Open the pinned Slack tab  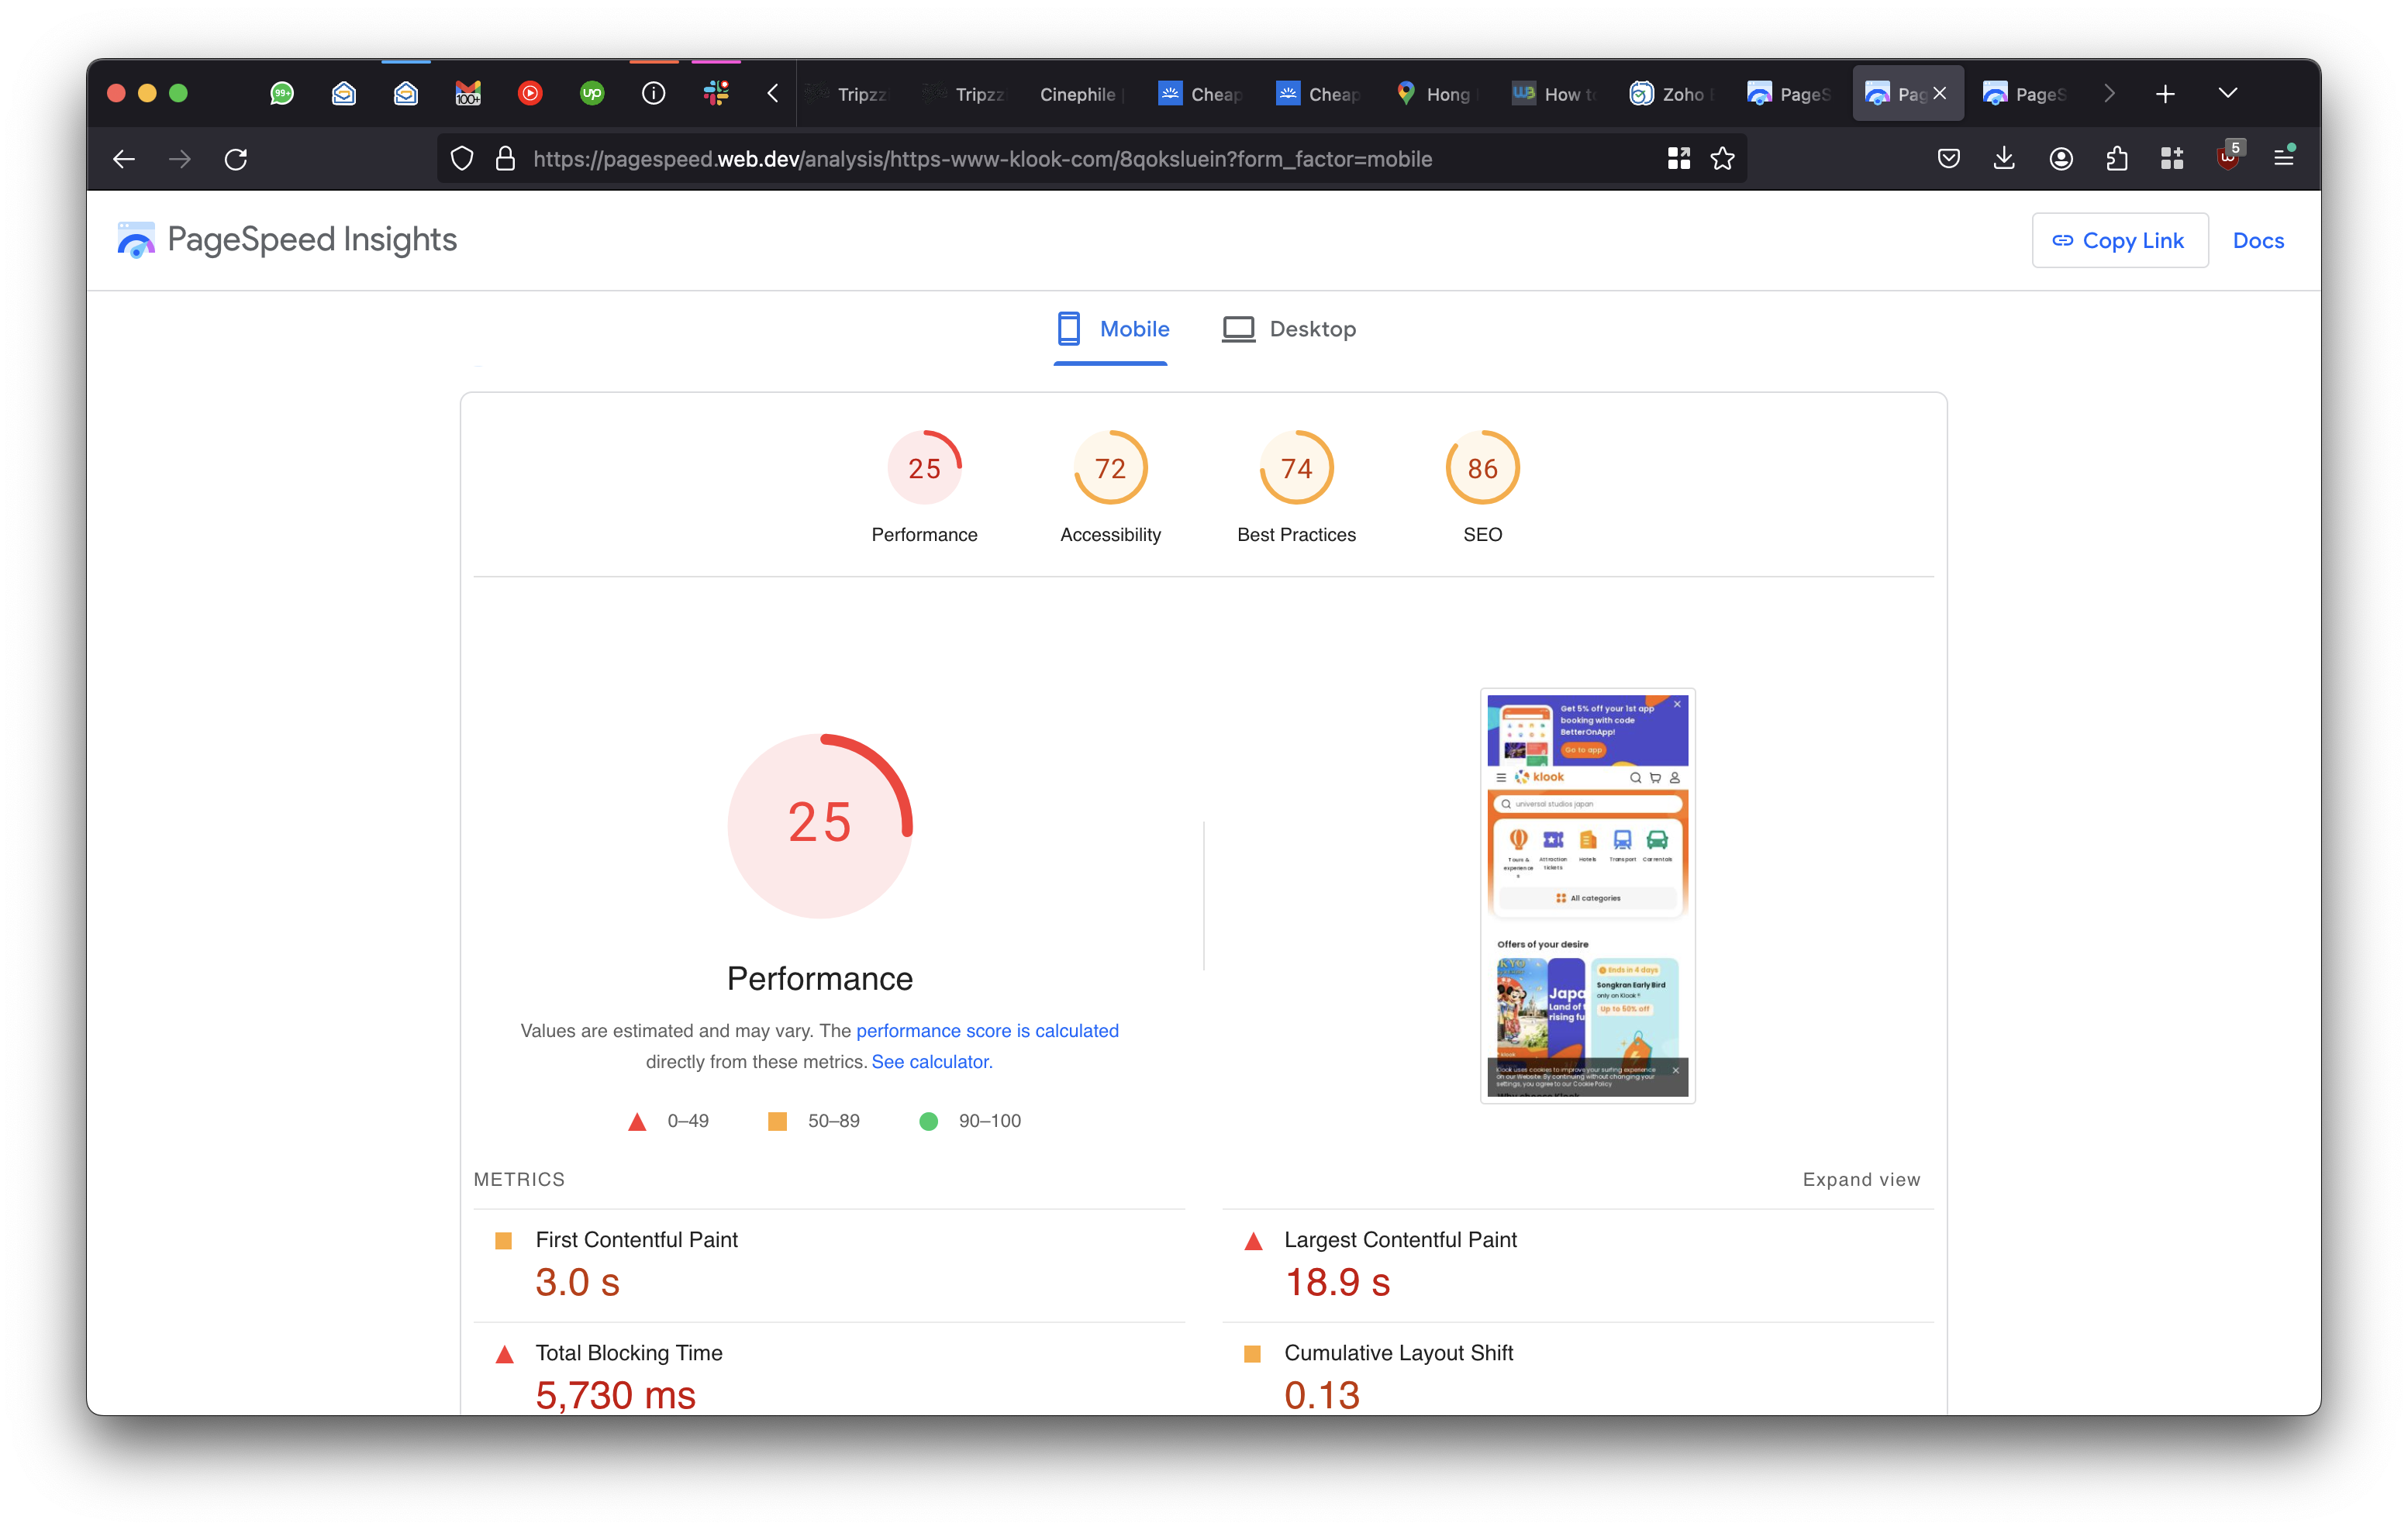716,93
